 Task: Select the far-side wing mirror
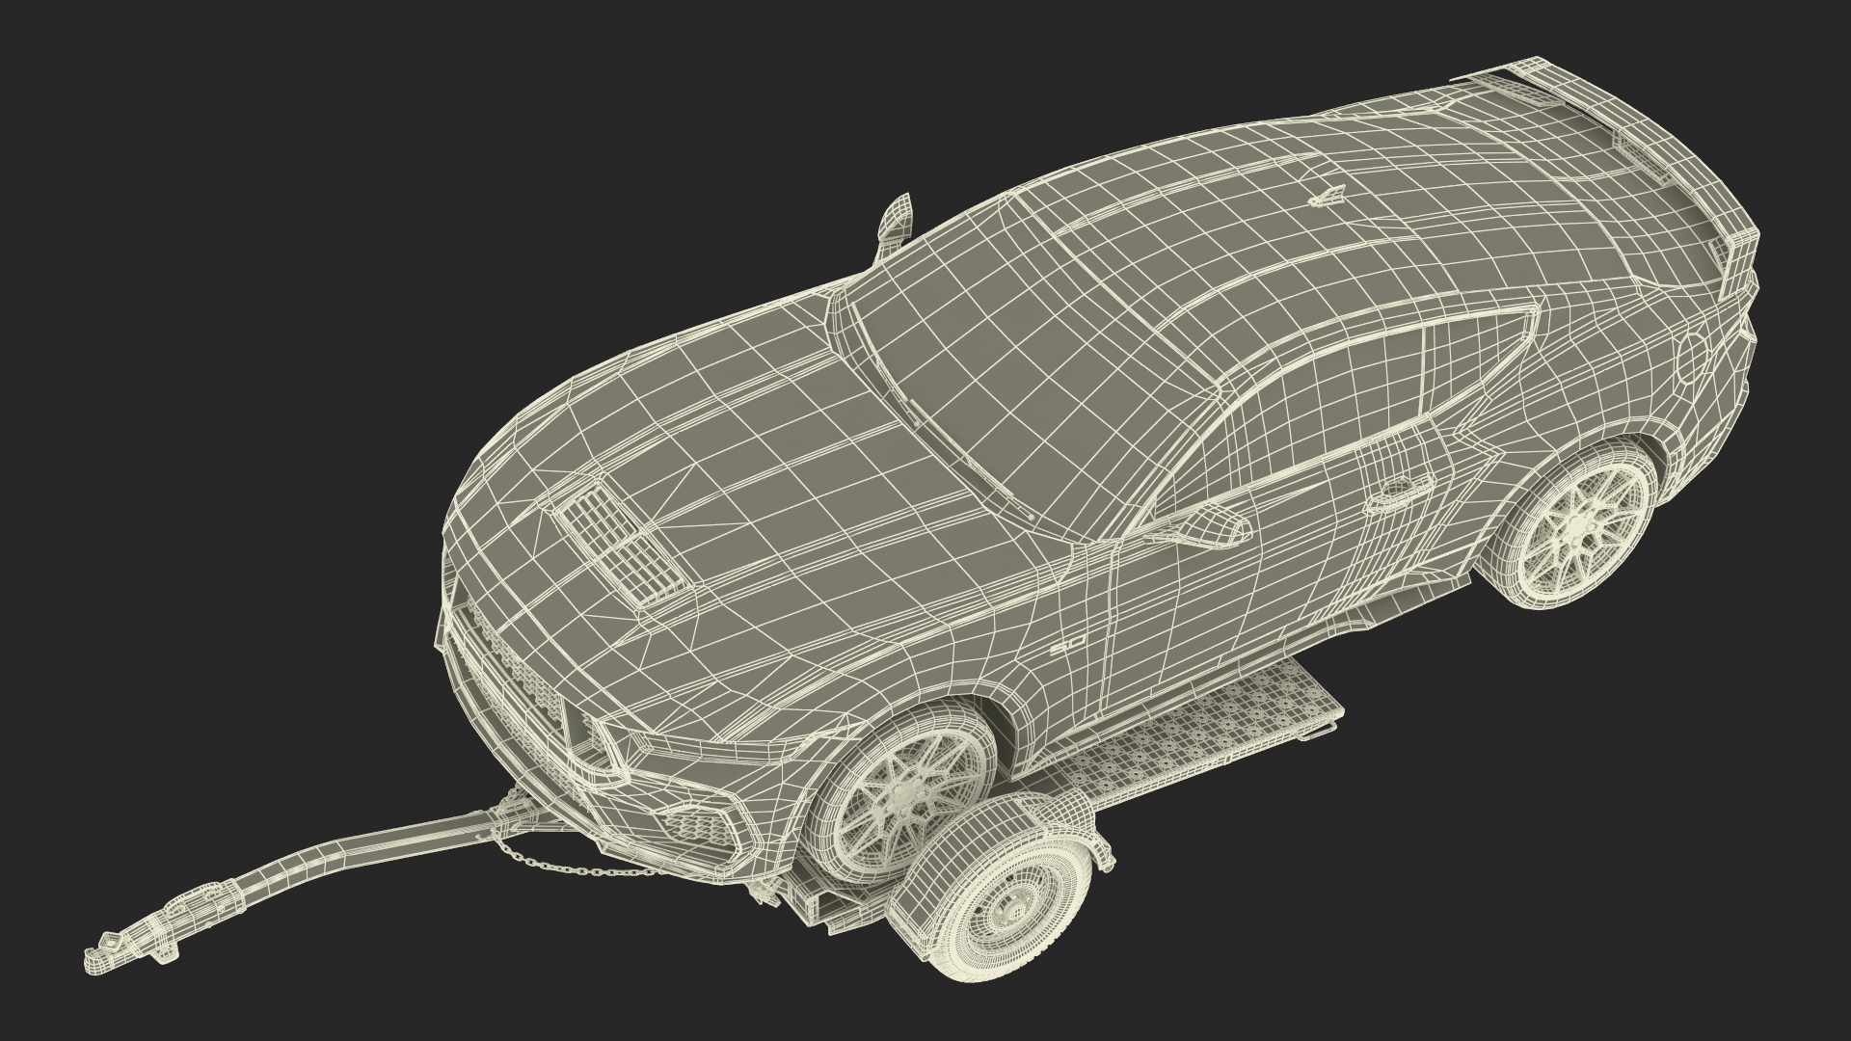click(x=893, y=229)
